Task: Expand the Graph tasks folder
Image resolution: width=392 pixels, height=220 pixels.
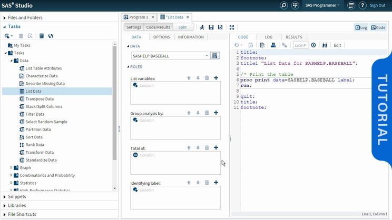Action: (x=11, y=168)
